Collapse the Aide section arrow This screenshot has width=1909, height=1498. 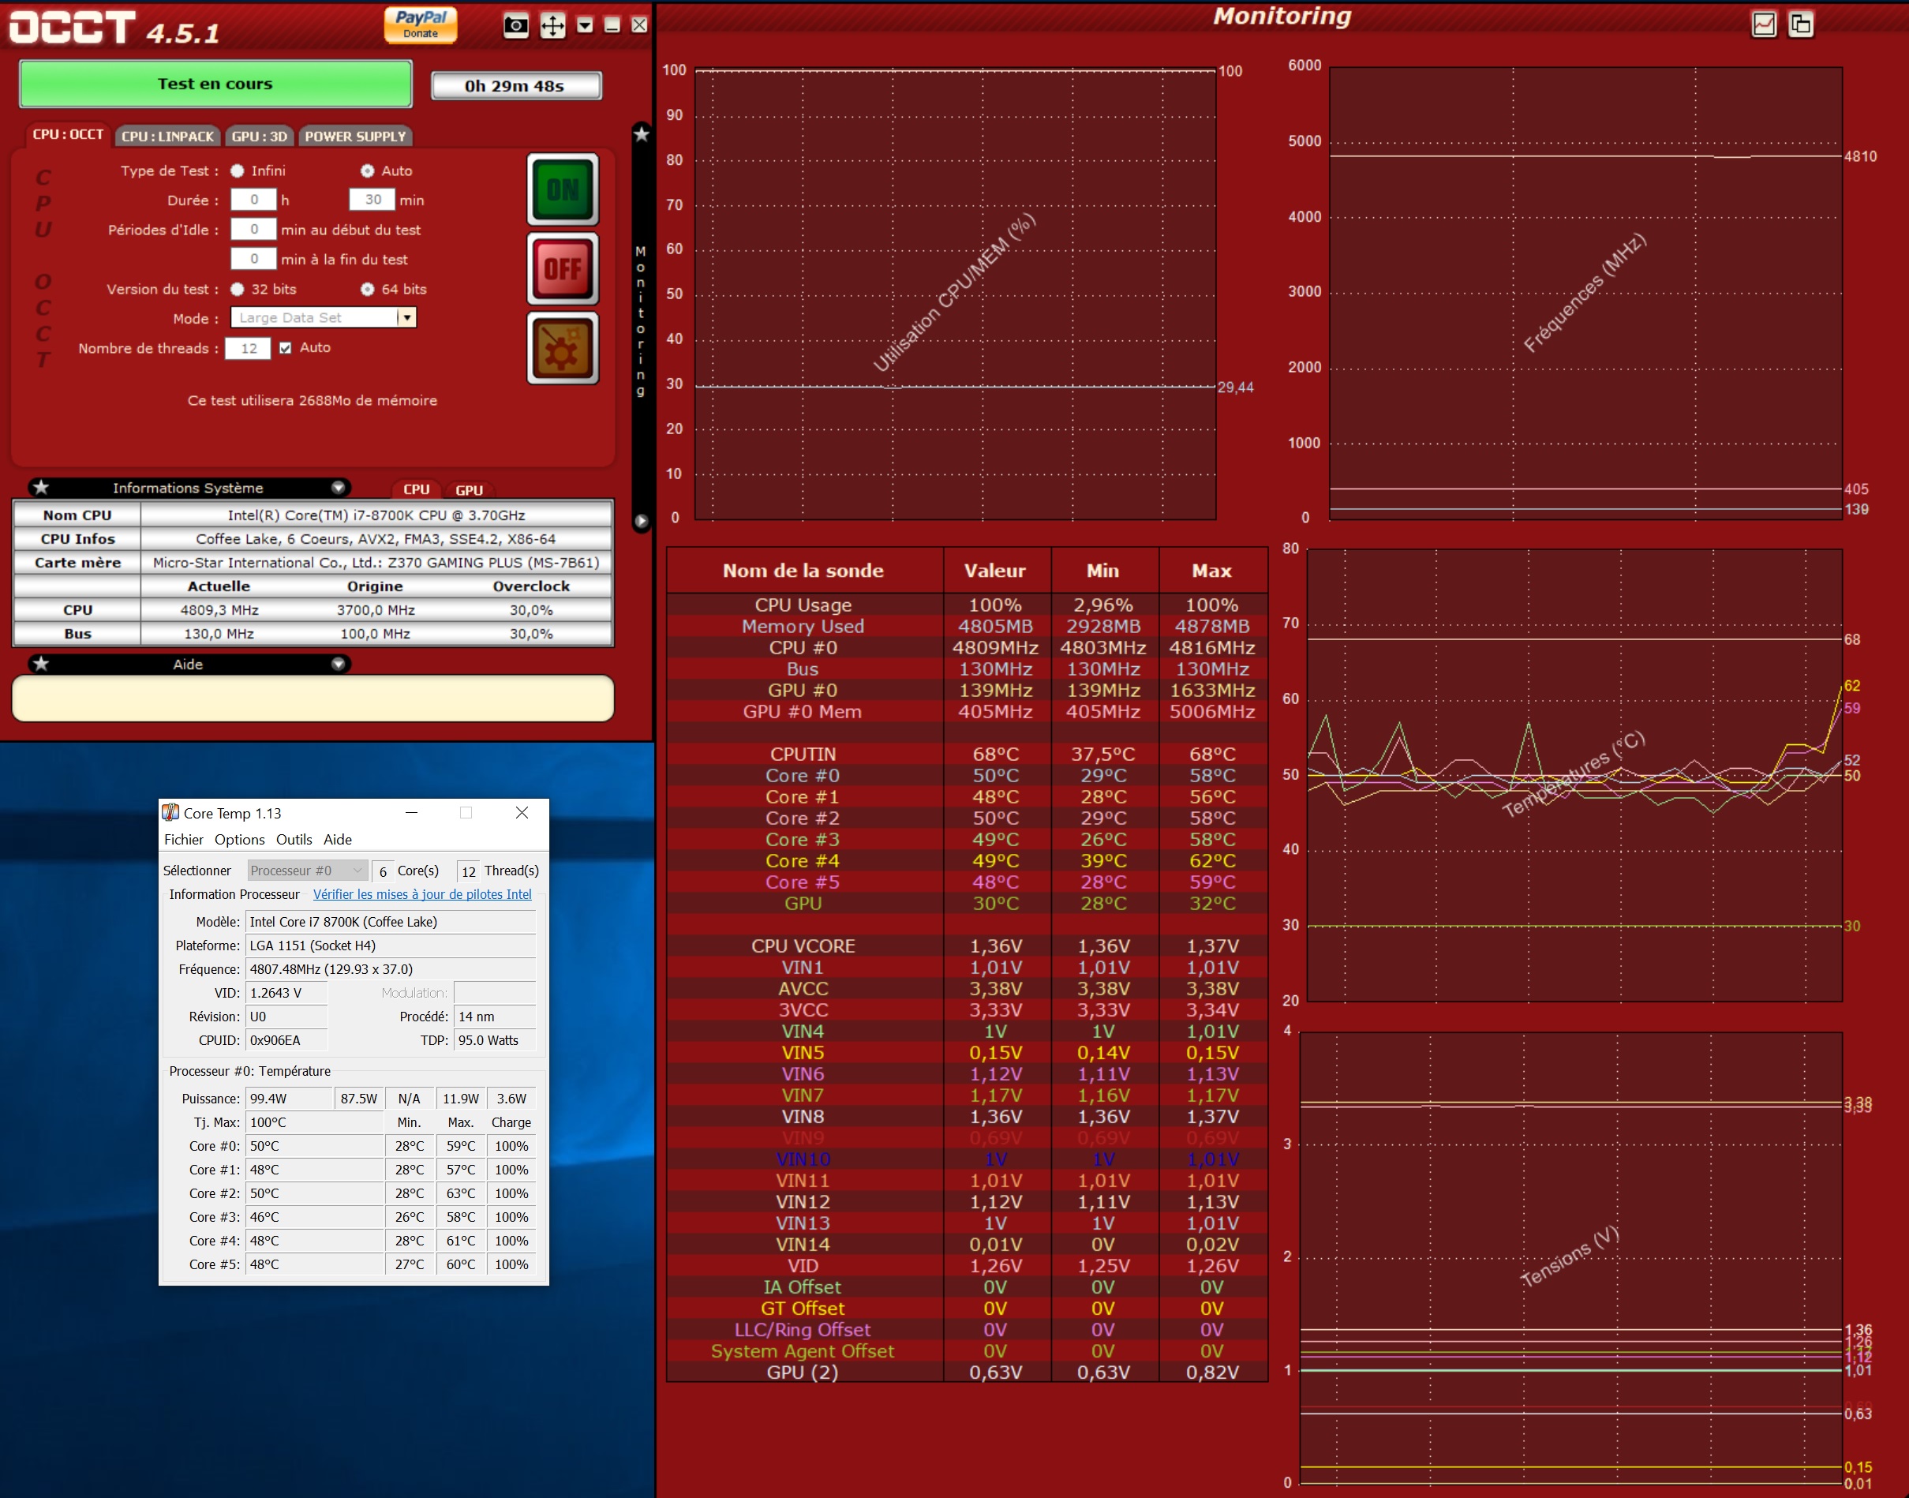[338, 665]
